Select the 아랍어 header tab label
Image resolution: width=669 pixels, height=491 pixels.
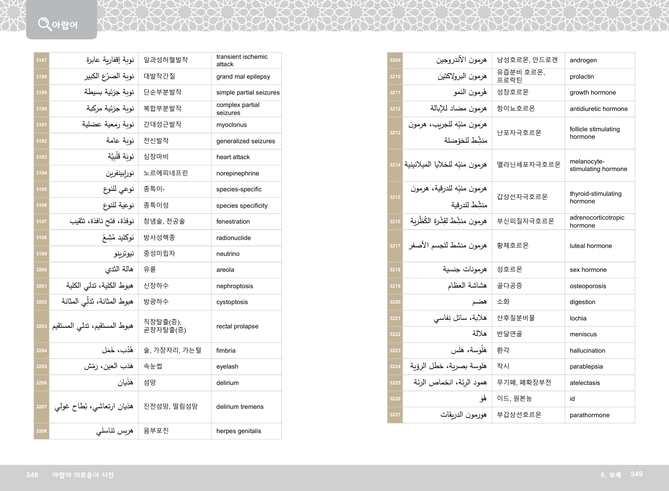tap(65, 25)
